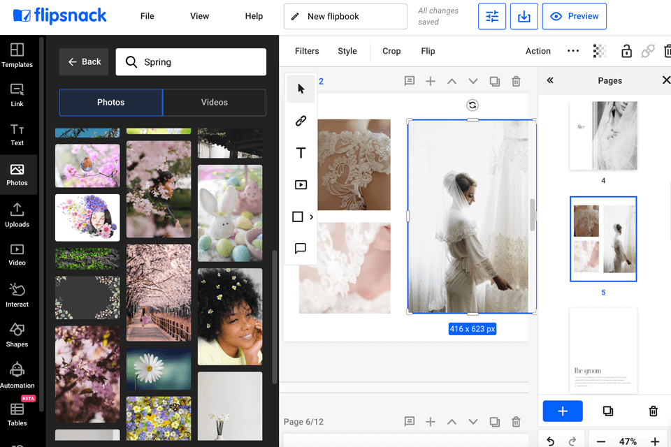Open the Uploads section in the sidebar

pos(18,214)
